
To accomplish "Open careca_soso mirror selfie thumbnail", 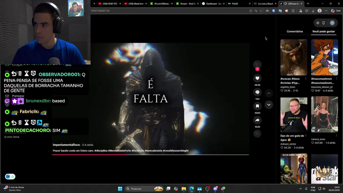I will [325, 114].
